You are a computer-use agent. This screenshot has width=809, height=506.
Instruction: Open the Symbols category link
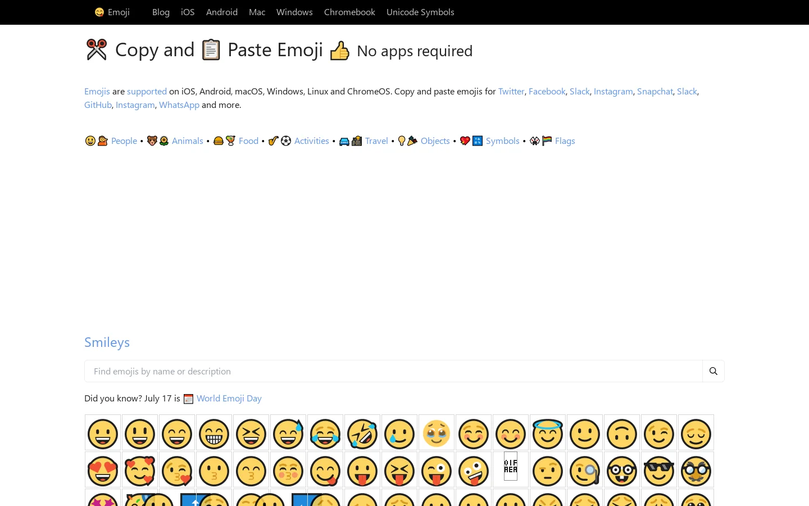(503, 141)
